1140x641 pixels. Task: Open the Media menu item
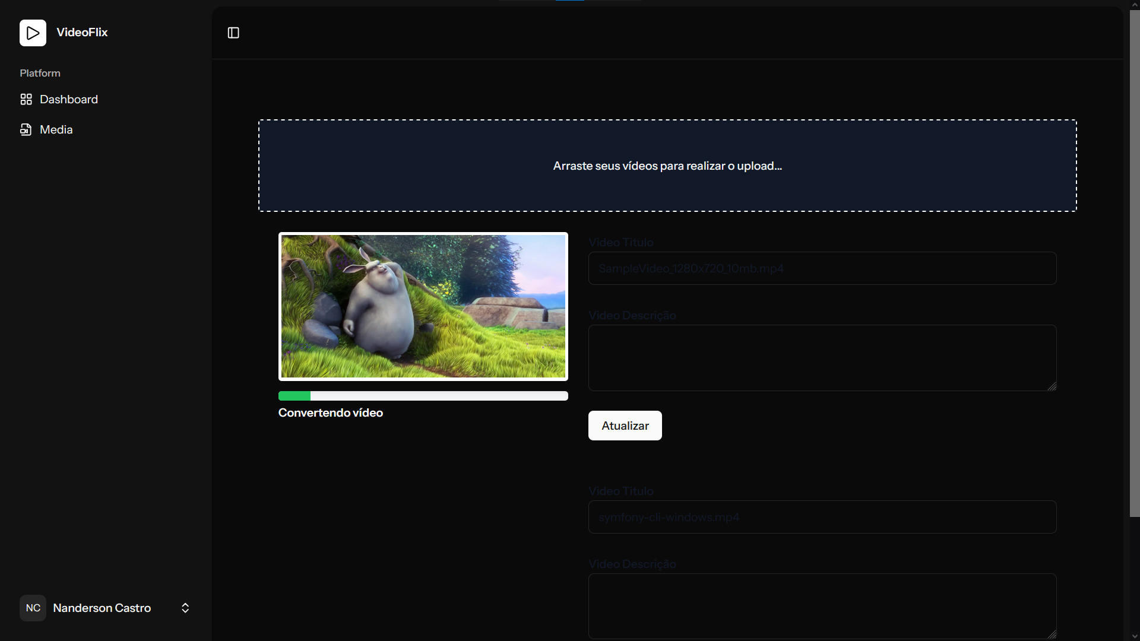tap(106, 129)
